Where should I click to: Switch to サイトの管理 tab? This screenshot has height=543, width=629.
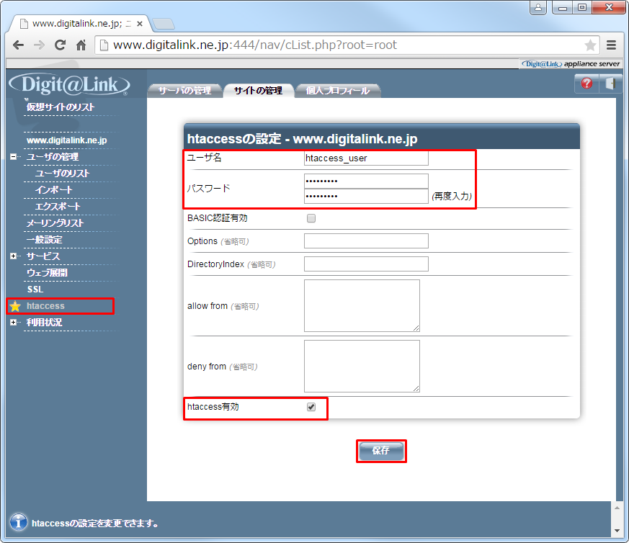tap(259, 91)
